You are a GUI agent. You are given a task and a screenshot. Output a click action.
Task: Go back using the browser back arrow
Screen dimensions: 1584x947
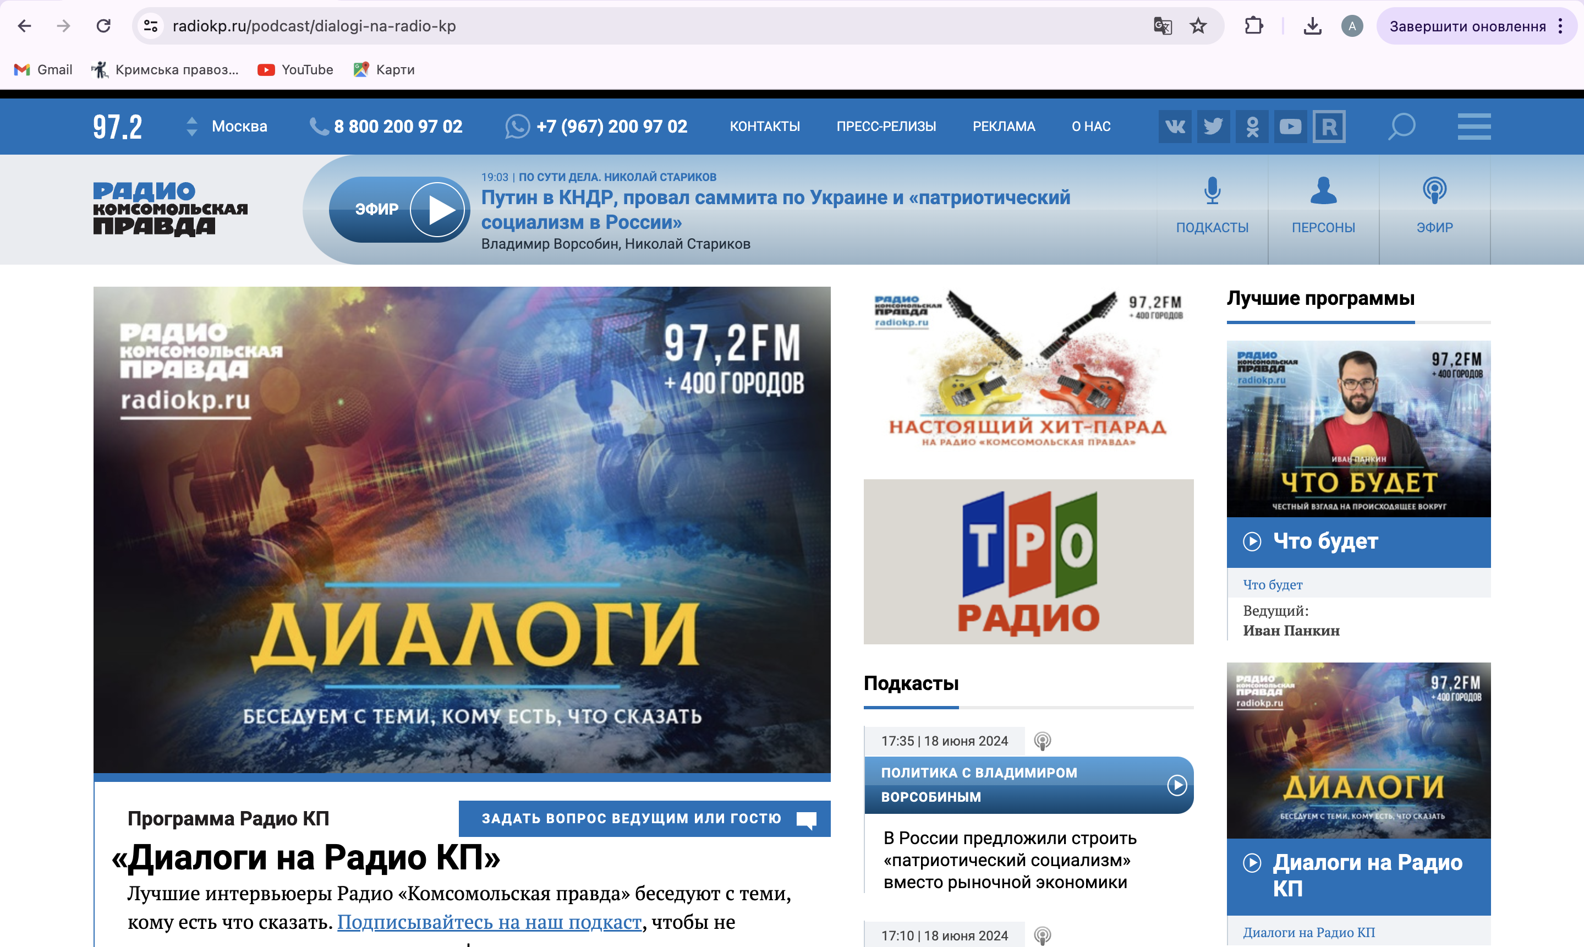(x=25, y=26)
